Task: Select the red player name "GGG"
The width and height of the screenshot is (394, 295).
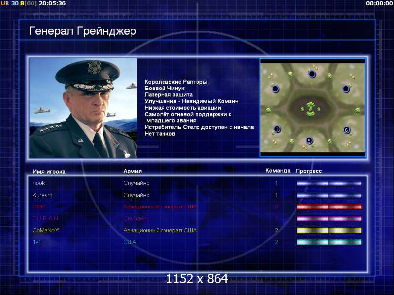Action: pyautogui.click(x=39, y=206)
